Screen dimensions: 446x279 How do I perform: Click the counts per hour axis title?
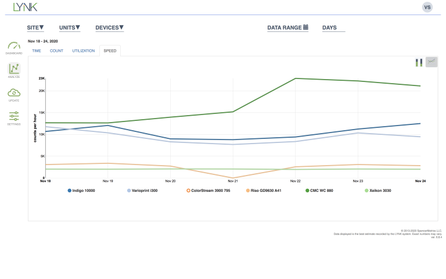[35, 128]
